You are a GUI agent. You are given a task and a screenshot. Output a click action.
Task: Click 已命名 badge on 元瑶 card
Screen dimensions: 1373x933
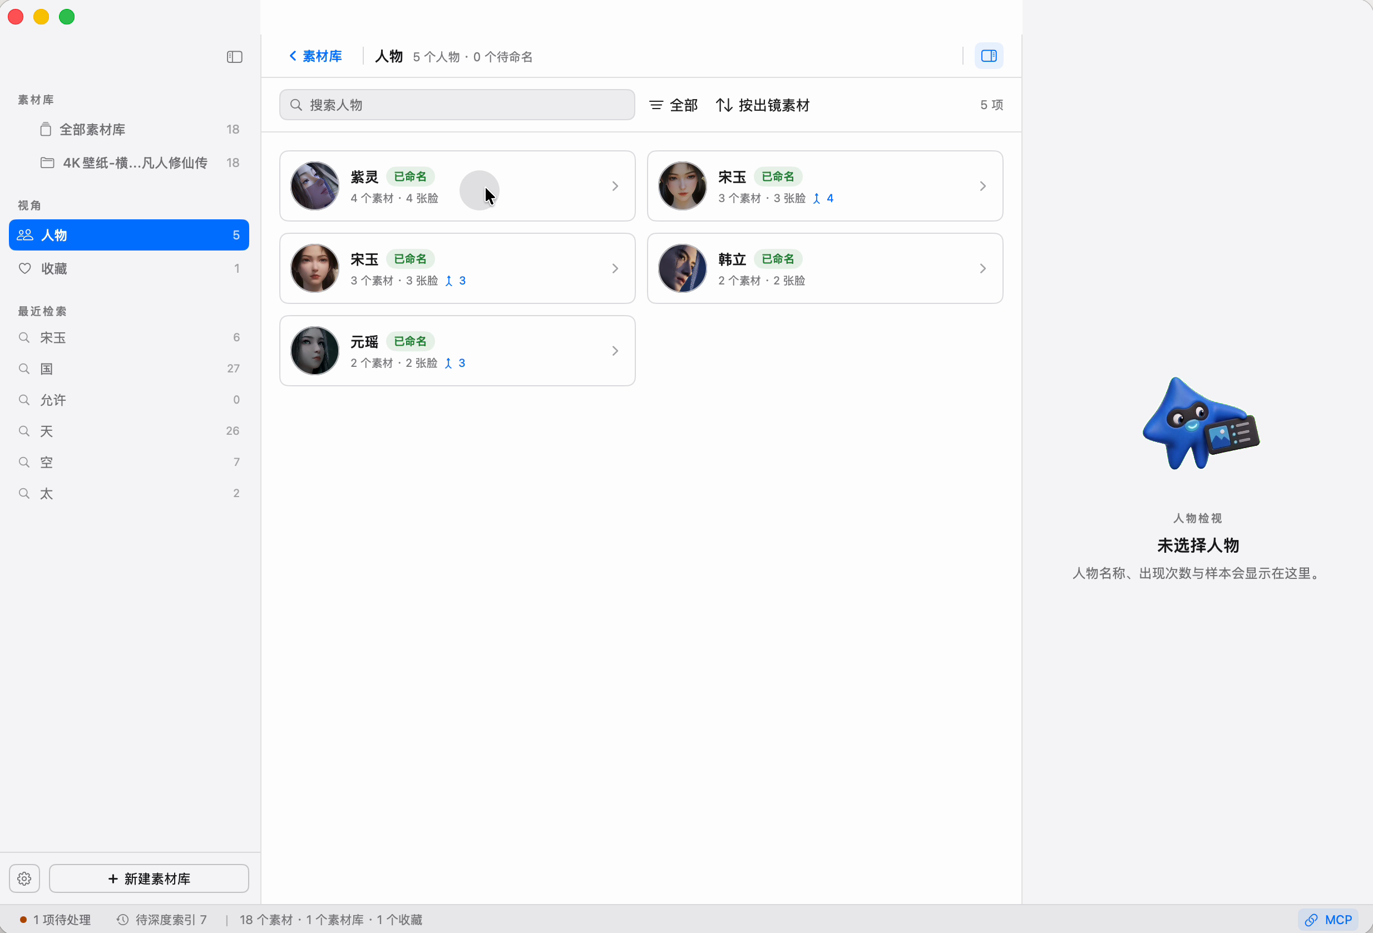[x=410, y=341]
